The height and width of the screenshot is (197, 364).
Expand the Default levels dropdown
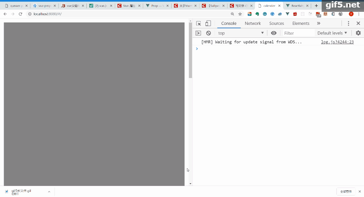tap(332, 33)
